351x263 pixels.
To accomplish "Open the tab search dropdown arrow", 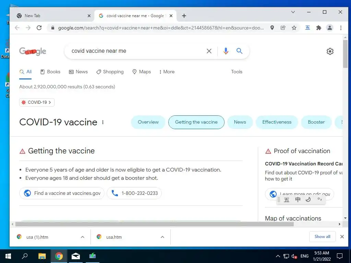I will [x=293, y=12].
